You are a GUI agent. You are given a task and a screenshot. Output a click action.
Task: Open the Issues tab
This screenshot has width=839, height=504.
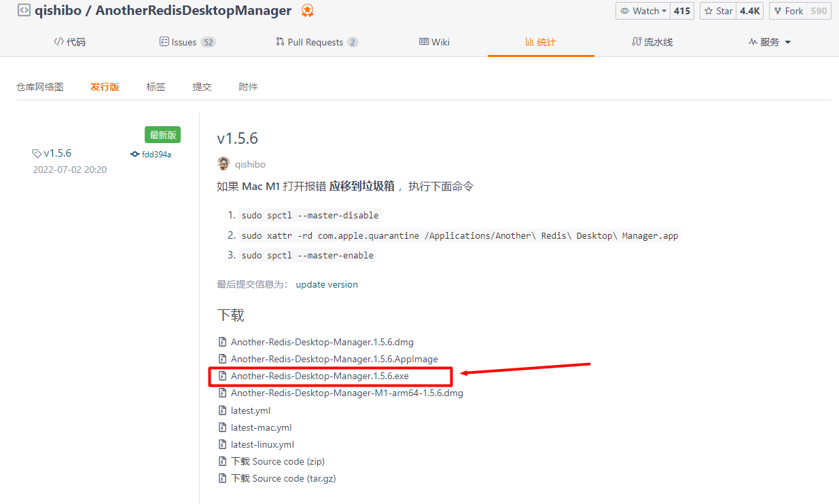(x=187, y=42)
